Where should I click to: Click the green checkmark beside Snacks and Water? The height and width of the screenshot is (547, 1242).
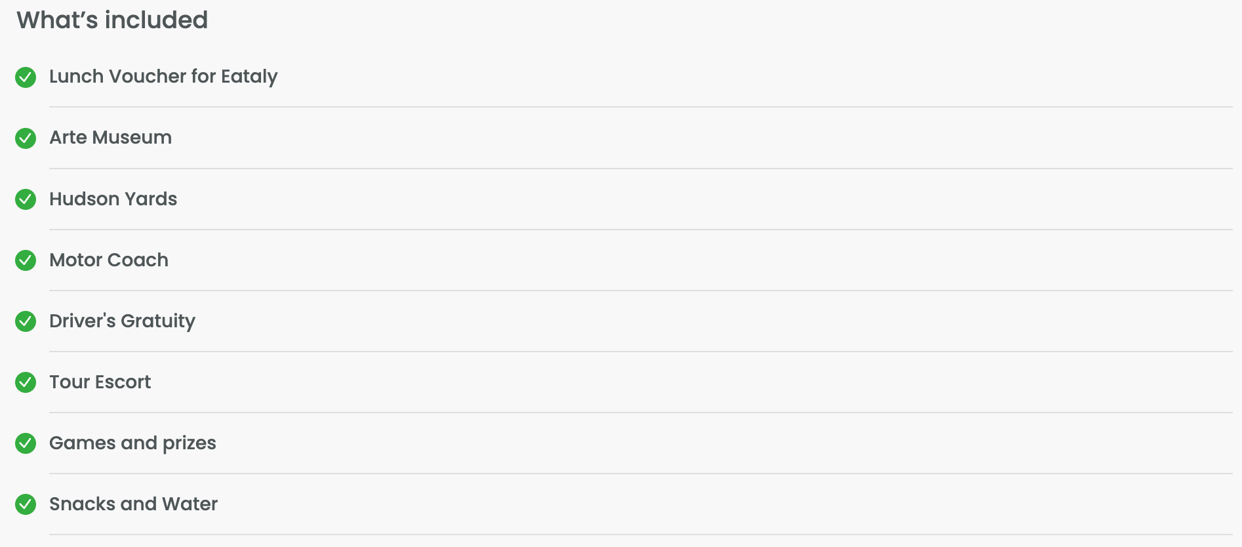coord(26,504)
